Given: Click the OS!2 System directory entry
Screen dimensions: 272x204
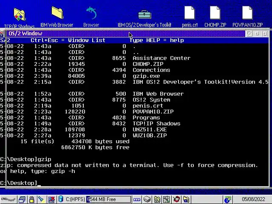Looking at the screenshot, I should tap(151, 100).
